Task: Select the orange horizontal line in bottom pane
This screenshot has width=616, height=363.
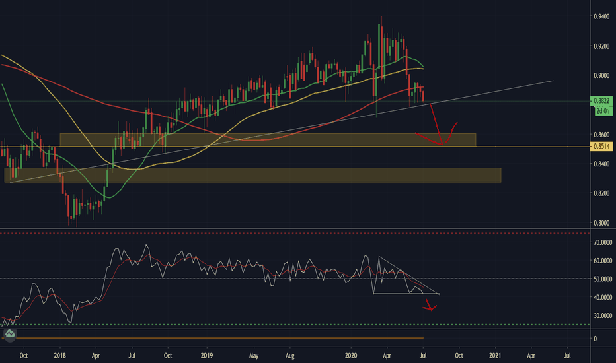Action: coord(212,338)
